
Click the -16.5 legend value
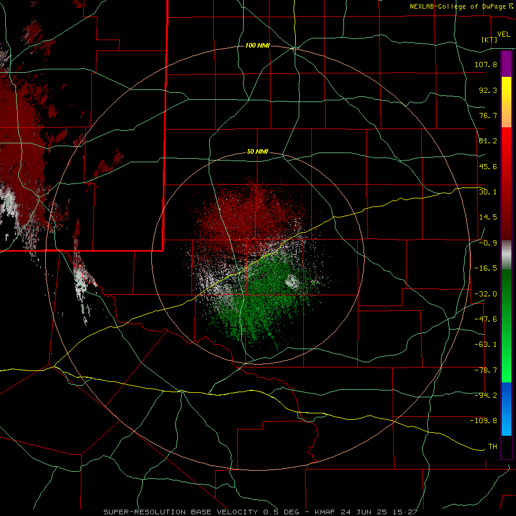[486, 268]
